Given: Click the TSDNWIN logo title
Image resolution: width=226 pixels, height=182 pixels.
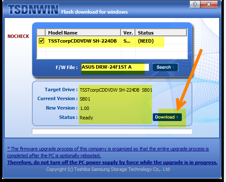Looking at the screenshot, I should click(x=33, y=9).
